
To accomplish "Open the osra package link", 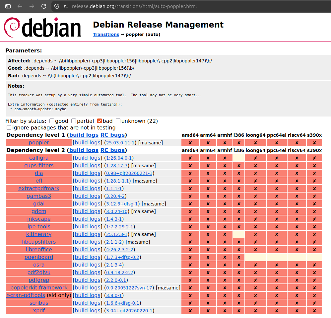I will tap(39, 265).
